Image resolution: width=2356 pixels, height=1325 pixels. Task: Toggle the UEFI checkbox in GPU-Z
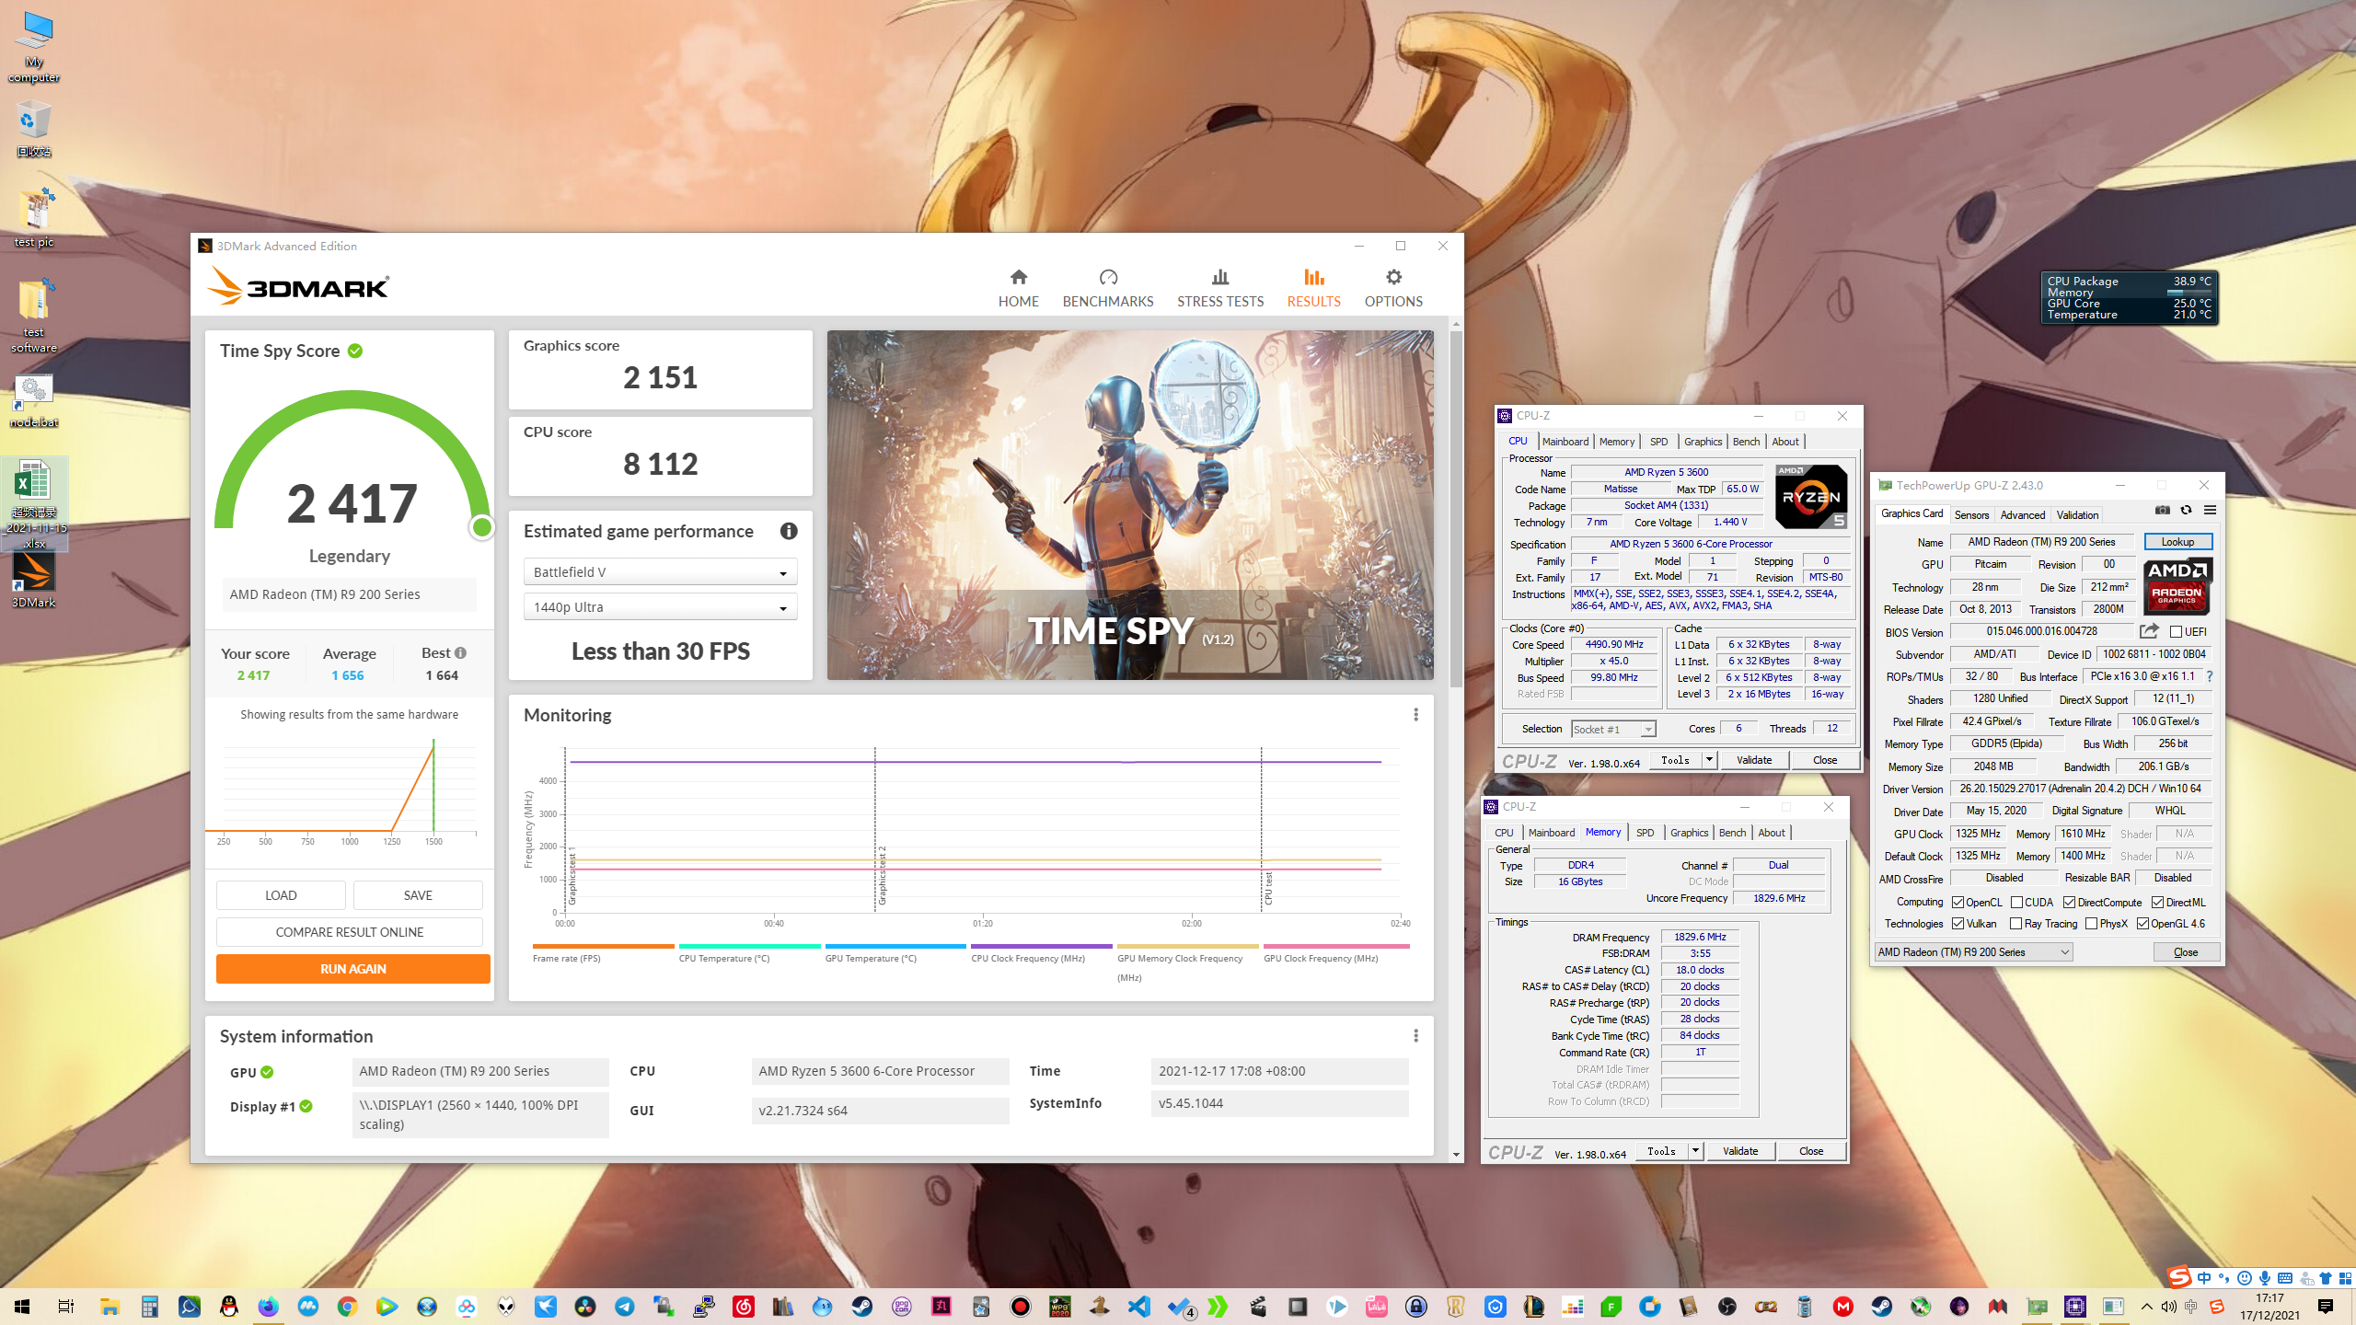click(x=2176, y=632)
